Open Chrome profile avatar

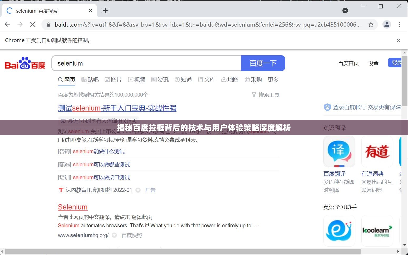coord(387,24)
